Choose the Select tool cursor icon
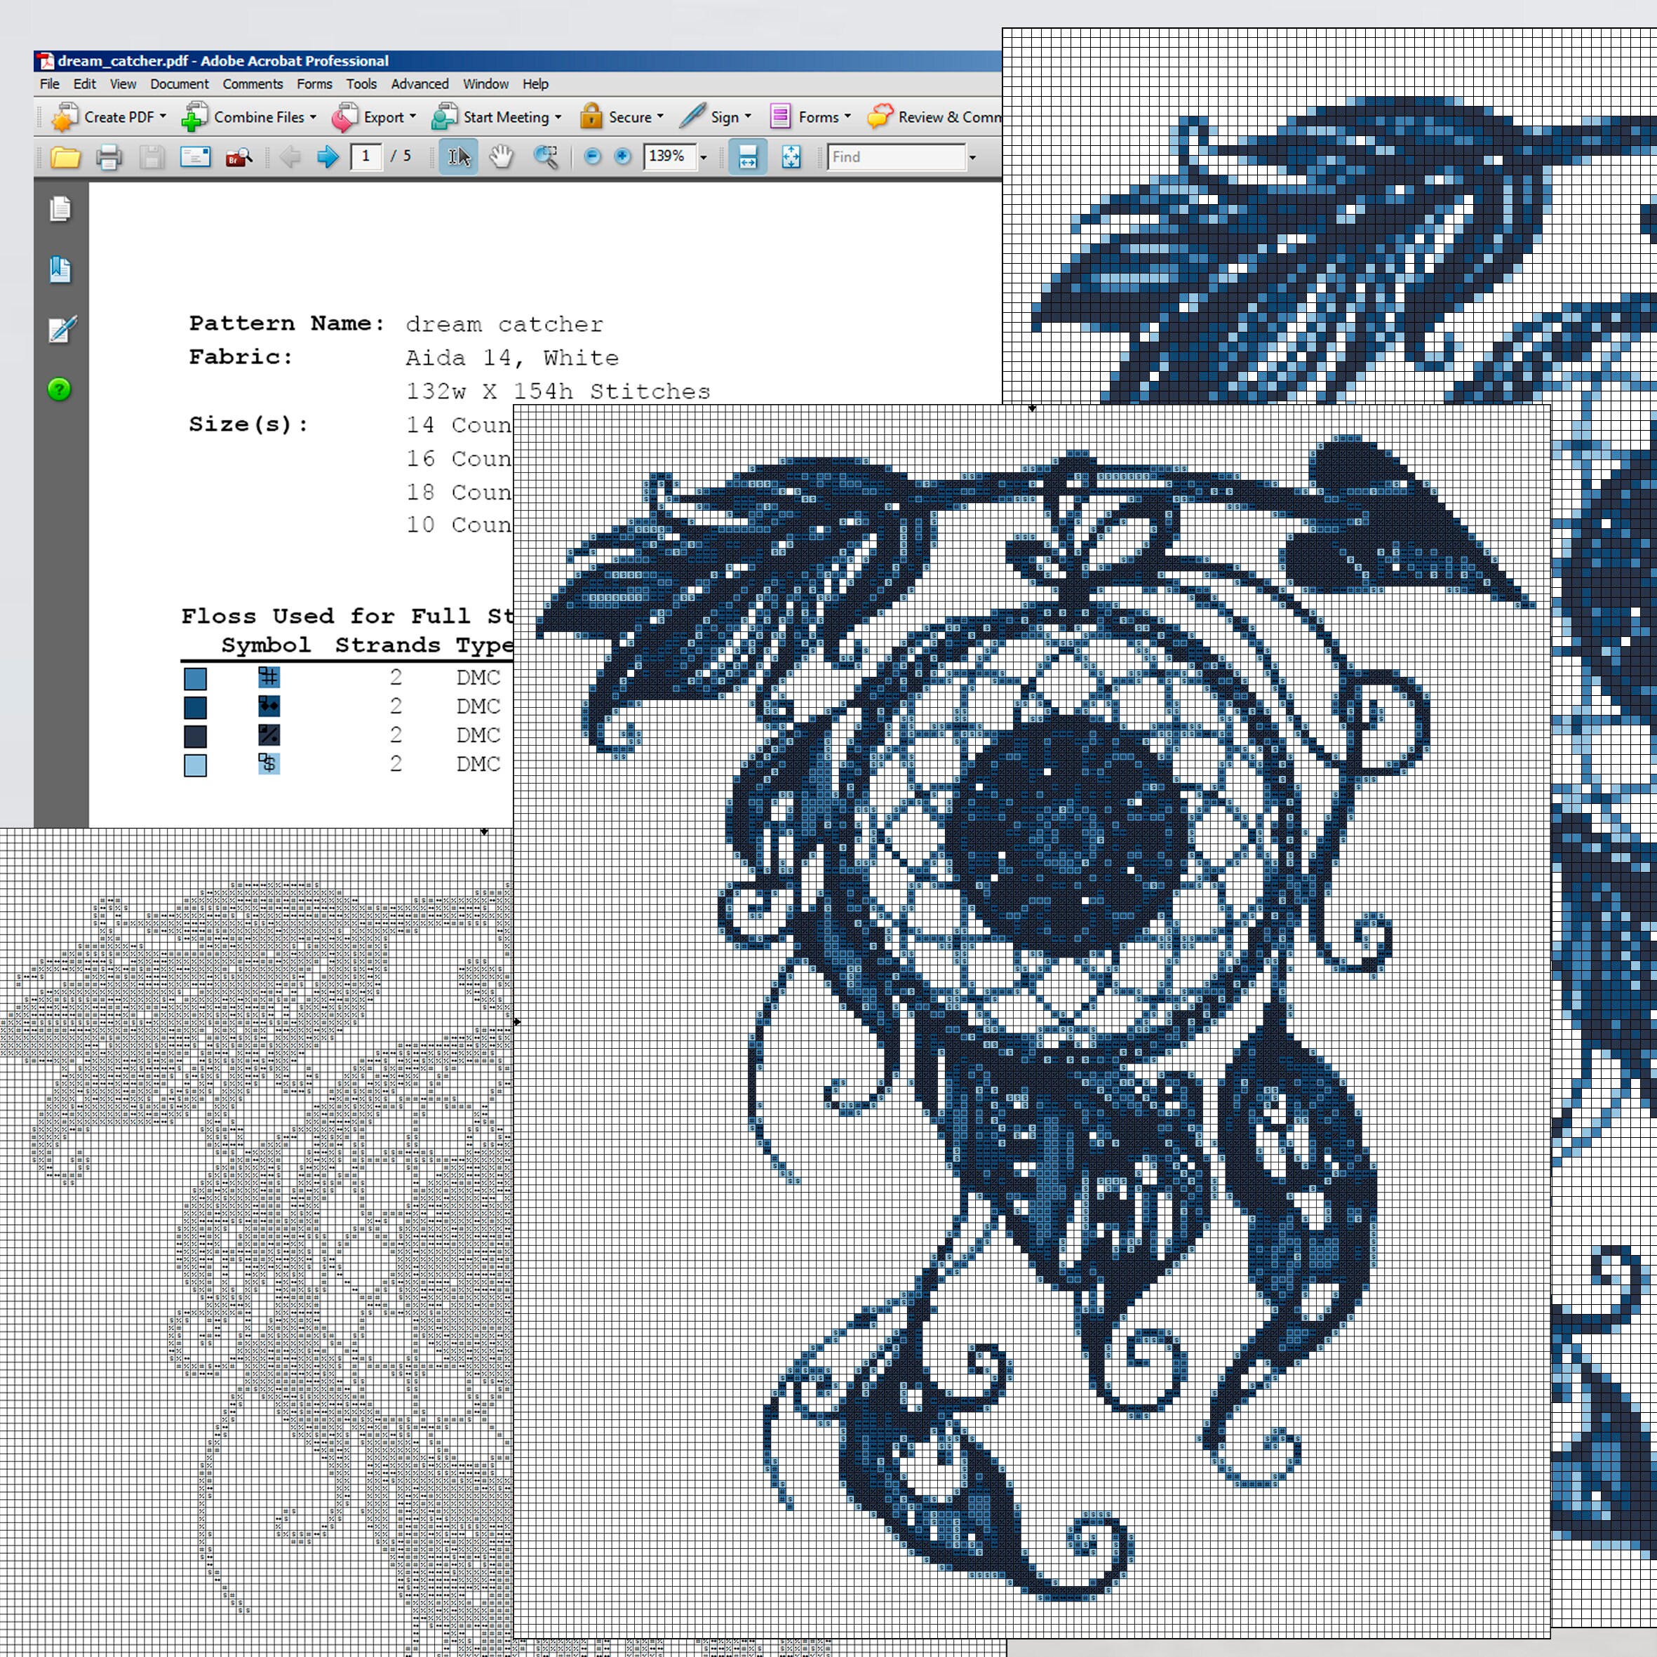The image size is (1657, 1657). [x=459, y=157]
